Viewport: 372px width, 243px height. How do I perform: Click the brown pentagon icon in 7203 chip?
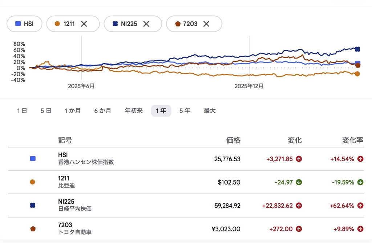[178, 24]
